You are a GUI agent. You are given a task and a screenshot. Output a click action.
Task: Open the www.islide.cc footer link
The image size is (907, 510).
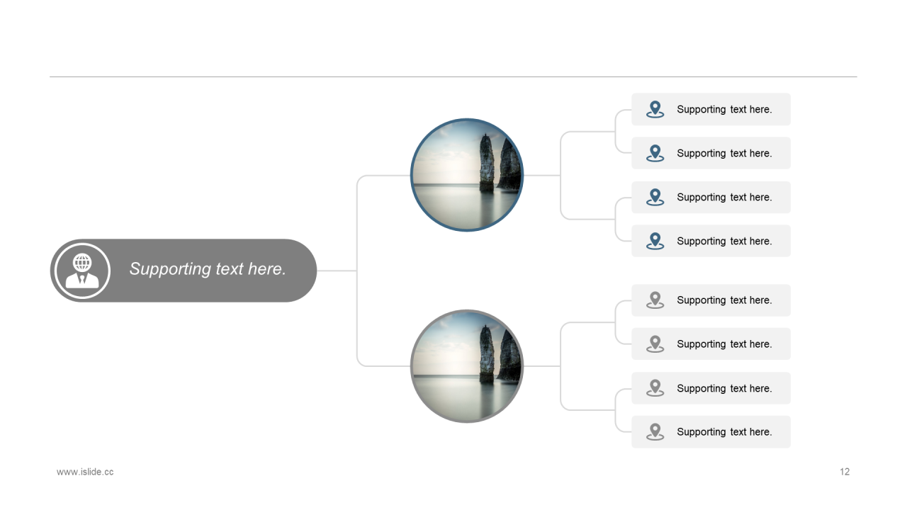[x=85, y=472]
